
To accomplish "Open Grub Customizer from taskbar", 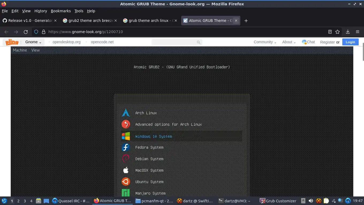I will pyautogui.click(x=278, y=201).
